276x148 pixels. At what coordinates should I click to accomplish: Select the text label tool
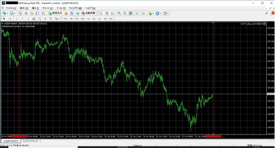pyautogui.click(x=45, y=19)
